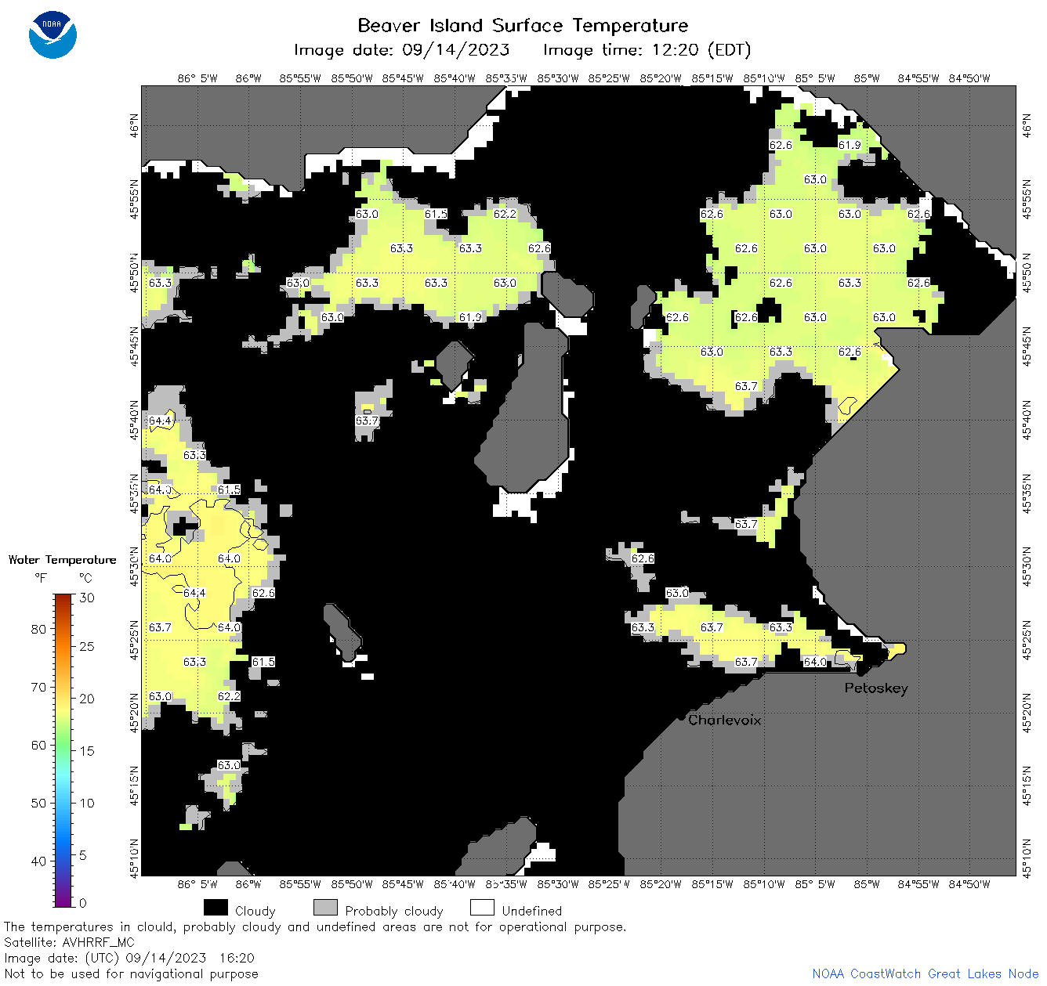Click the 70 tick on the Fahrenheit scale
Viewport: 1047px width, 986px height.
(x=38, y=687)
